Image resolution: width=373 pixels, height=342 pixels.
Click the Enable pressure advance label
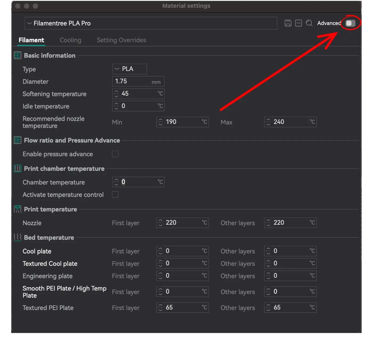(x=58, y=154)
